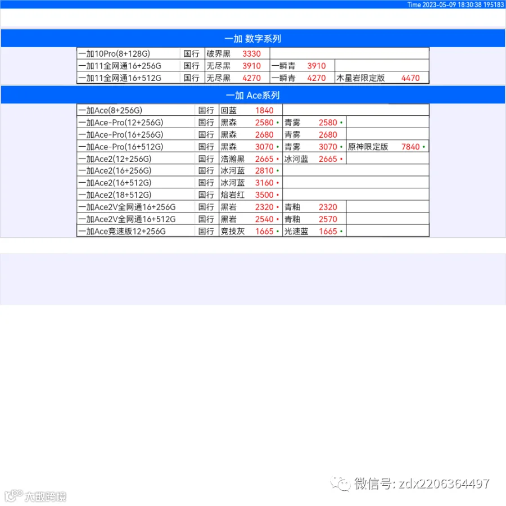This screenshot has width=506, height=506.
Task: Click the 冰河蓝 2810 price cell
Action: coord(251,170)
